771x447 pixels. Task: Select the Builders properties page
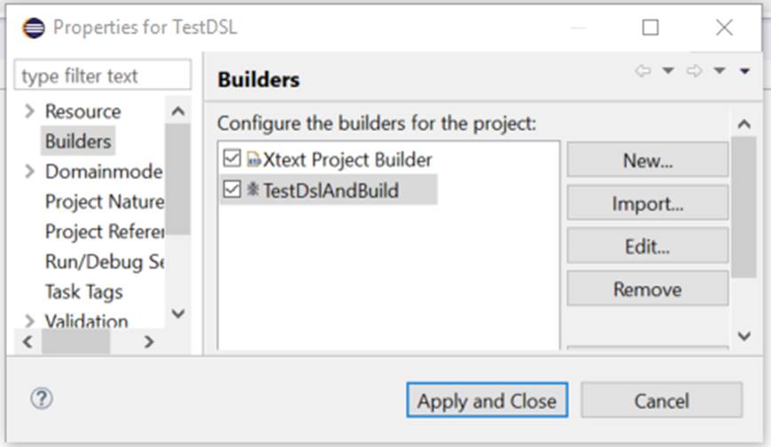tap(78, 141)
